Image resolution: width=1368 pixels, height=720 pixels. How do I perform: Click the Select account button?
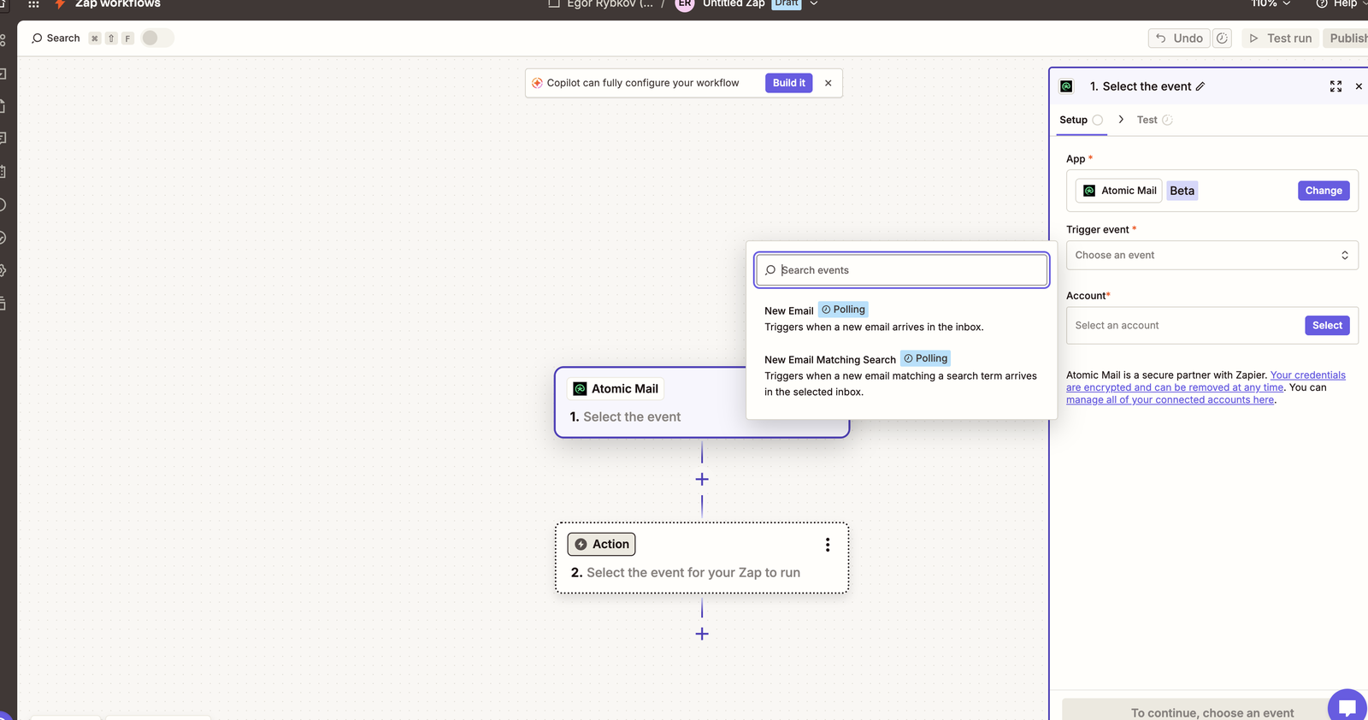point(1327,326)
